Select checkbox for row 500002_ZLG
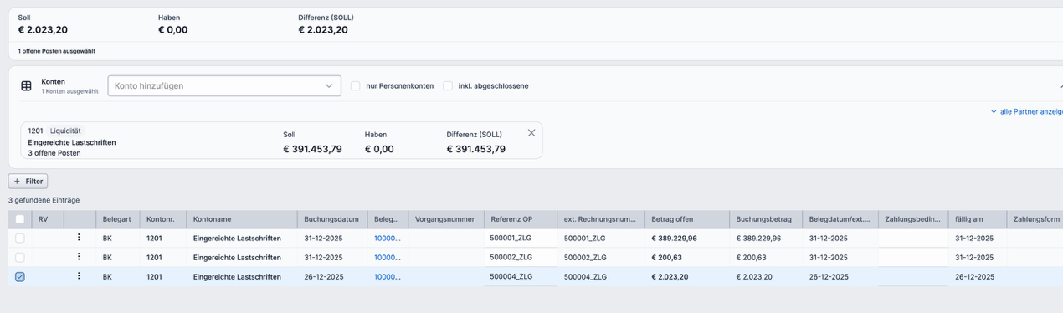Screen dimensions: 1063x313 pos(20,258)
